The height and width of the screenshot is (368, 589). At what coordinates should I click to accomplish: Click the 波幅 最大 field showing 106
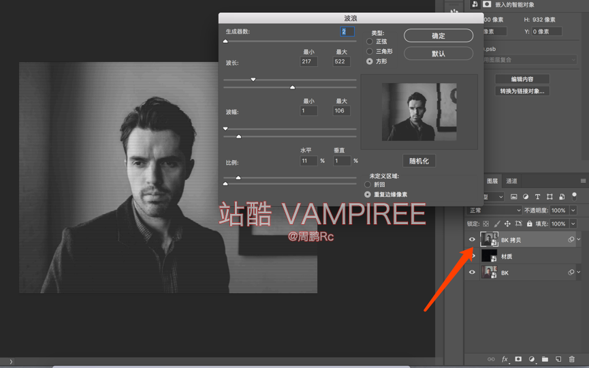coord(341,110)
